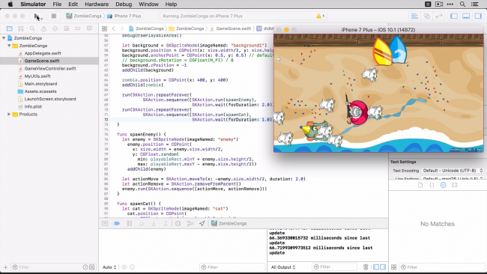The height and width of the screenshot is (274, 487).
Task: Select the Standard editor button
Action: (414, 16)
